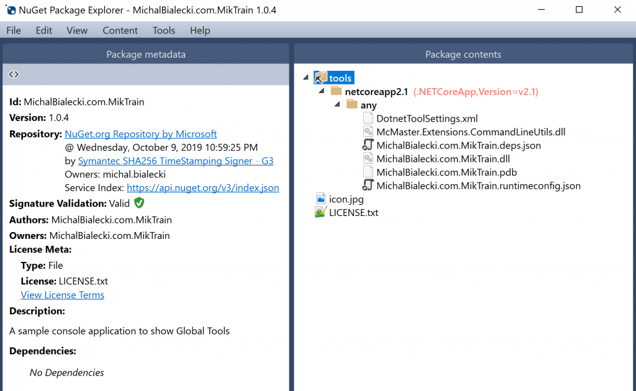Screen dimensions: 636x391
Task: Select LICENSE.txt file name in tree
Action: [x=353, y=212]
